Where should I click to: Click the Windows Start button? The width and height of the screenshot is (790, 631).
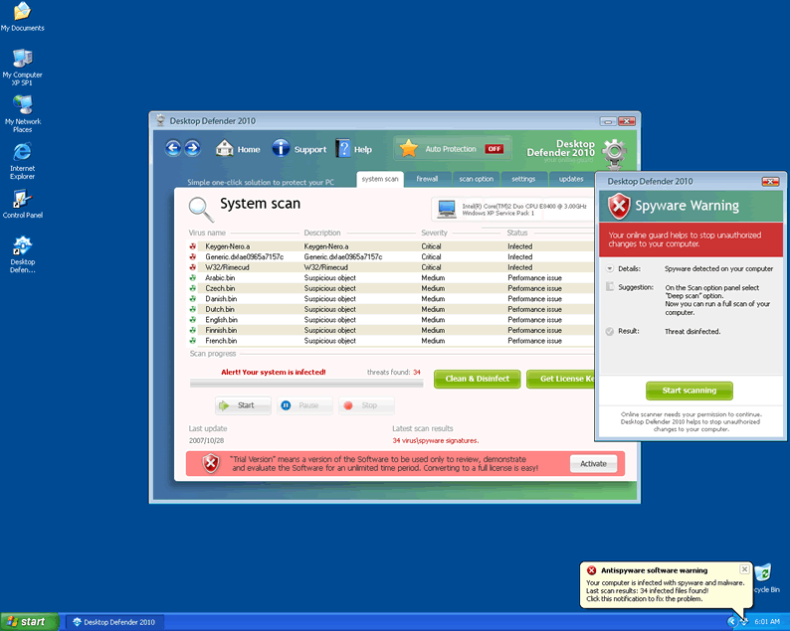coord(27,621)
